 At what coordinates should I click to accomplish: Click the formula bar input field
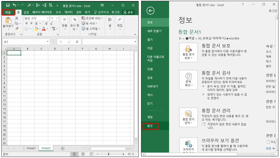click(109, 42)
